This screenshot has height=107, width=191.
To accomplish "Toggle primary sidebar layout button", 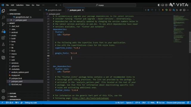I will coord(159,5).
